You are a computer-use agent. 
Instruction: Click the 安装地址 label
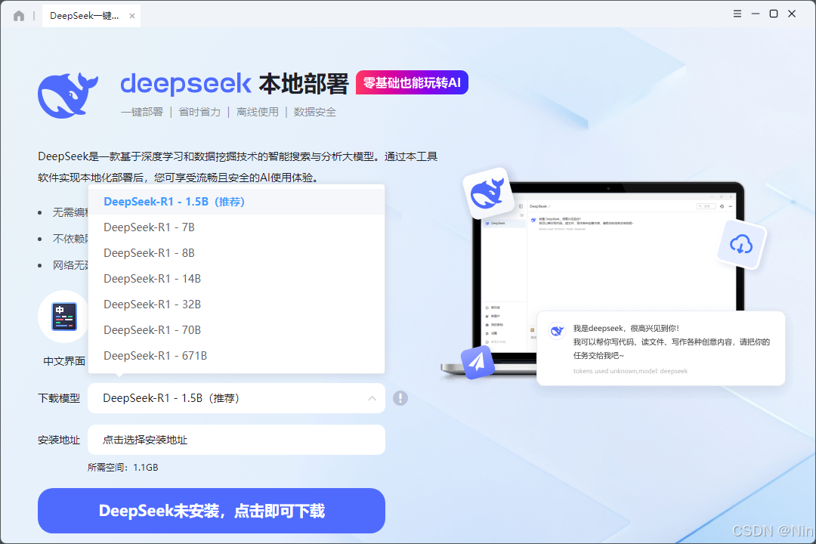coord(59,440)
